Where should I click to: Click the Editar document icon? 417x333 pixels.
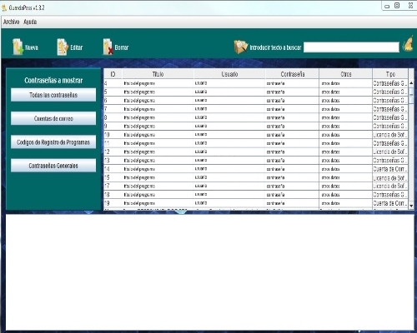tap(63, 47)
